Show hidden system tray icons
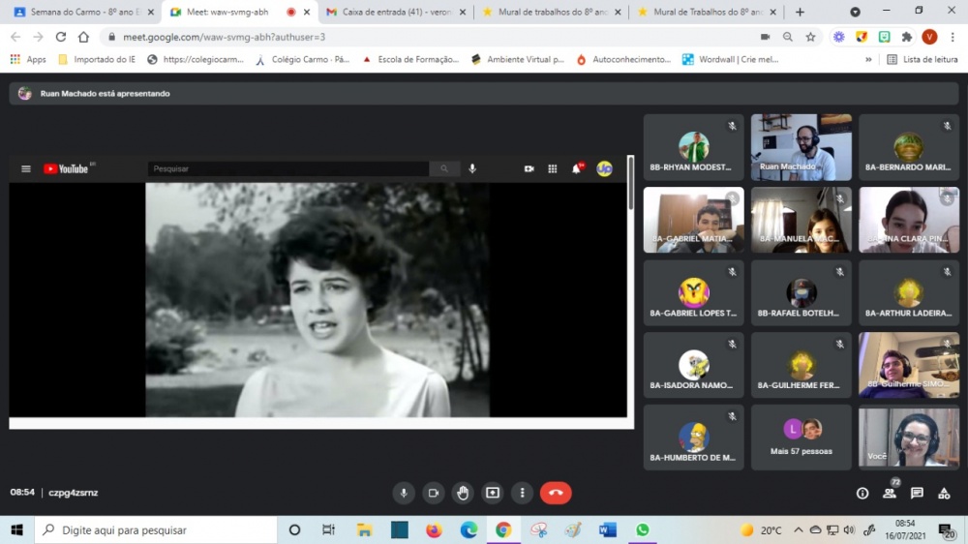Viewport: 968px width, 544px height. pos(799,529)
